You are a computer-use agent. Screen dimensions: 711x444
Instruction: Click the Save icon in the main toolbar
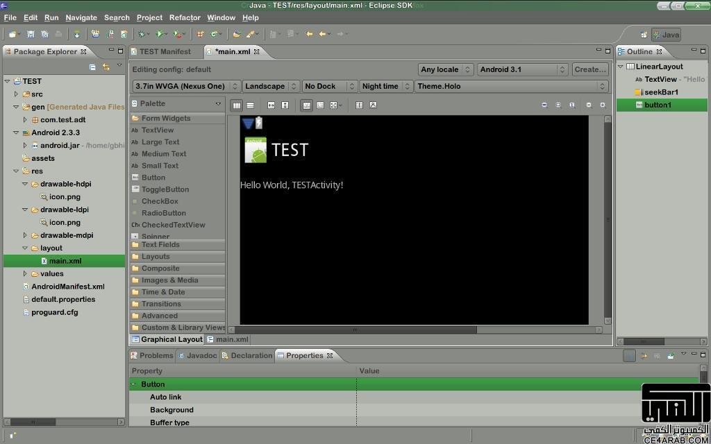click(31, 34)
